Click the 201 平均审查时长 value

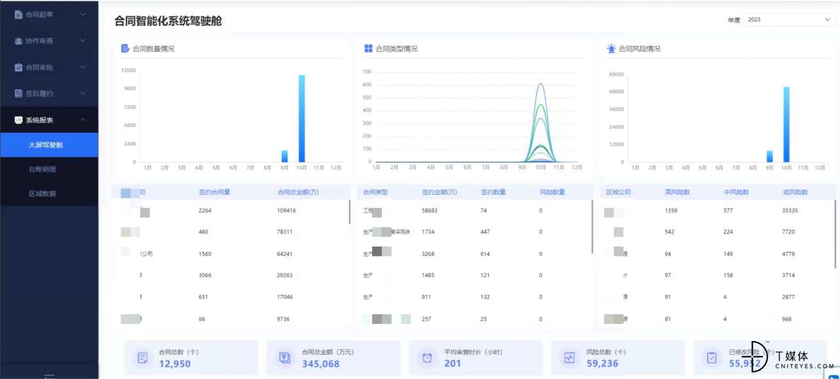[x=453, y=364]
